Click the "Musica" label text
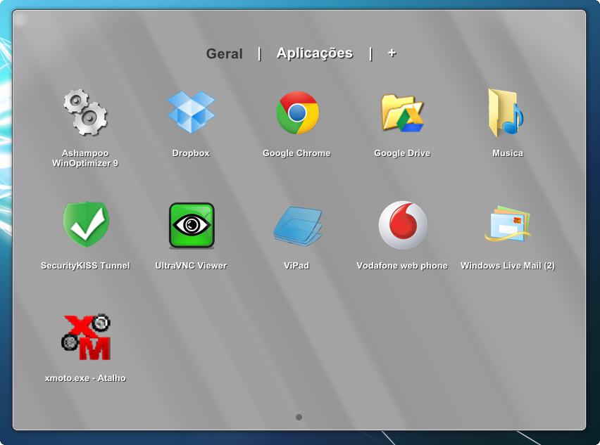The image size is (600, 445). [508, 153]
